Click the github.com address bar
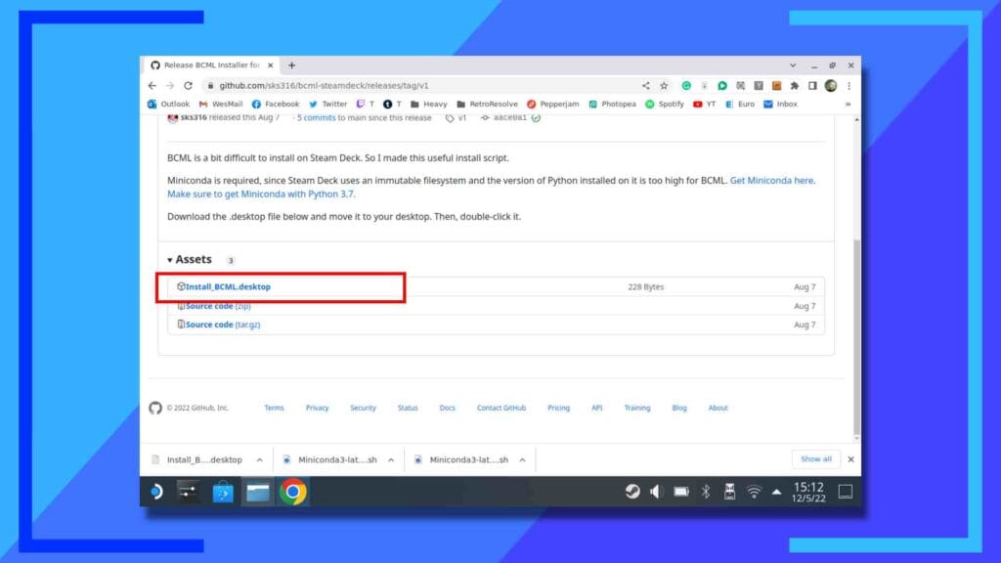This screenshot has width=1001, height=563. tap(421, 86)
